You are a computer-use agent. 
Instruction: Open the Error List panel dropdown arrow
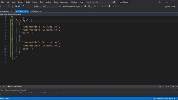[x=176, y=90]
